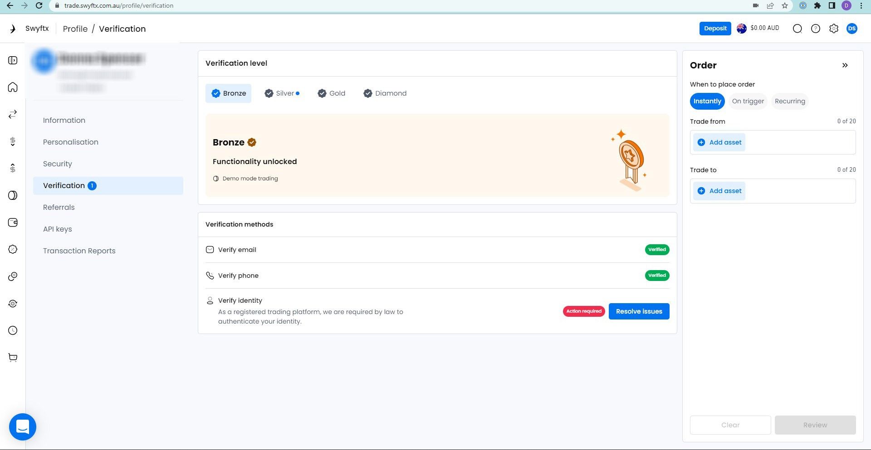Click the percent badge icon in sidebar
This screenshot has height=450, width=871.
coord(13,249)
